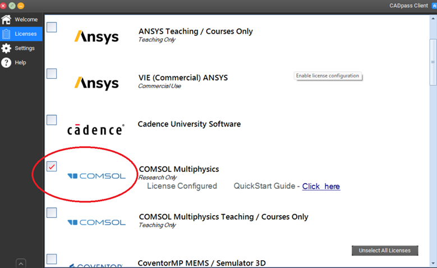Click the Cadence logo
The image size is (437, 268).
click(96, 130)
